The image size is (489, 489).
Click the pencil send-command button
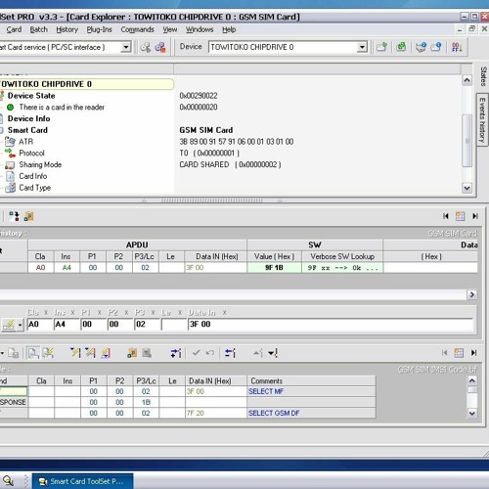click(9, 325)
